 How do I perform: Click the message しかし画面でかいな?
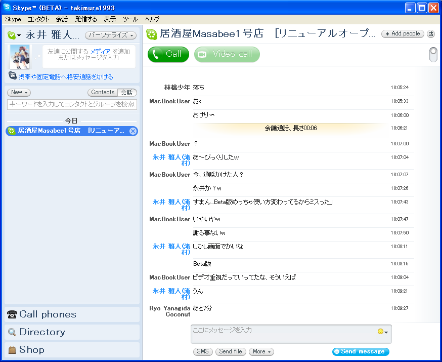point(217,247)
